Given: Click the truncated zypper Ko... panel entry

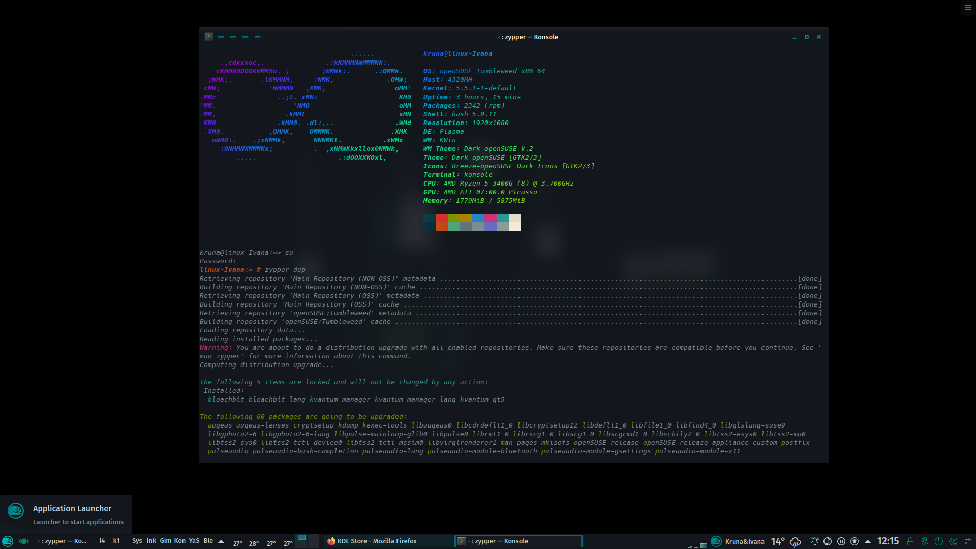Looking at the screenshot, I should tap(62, 541).
